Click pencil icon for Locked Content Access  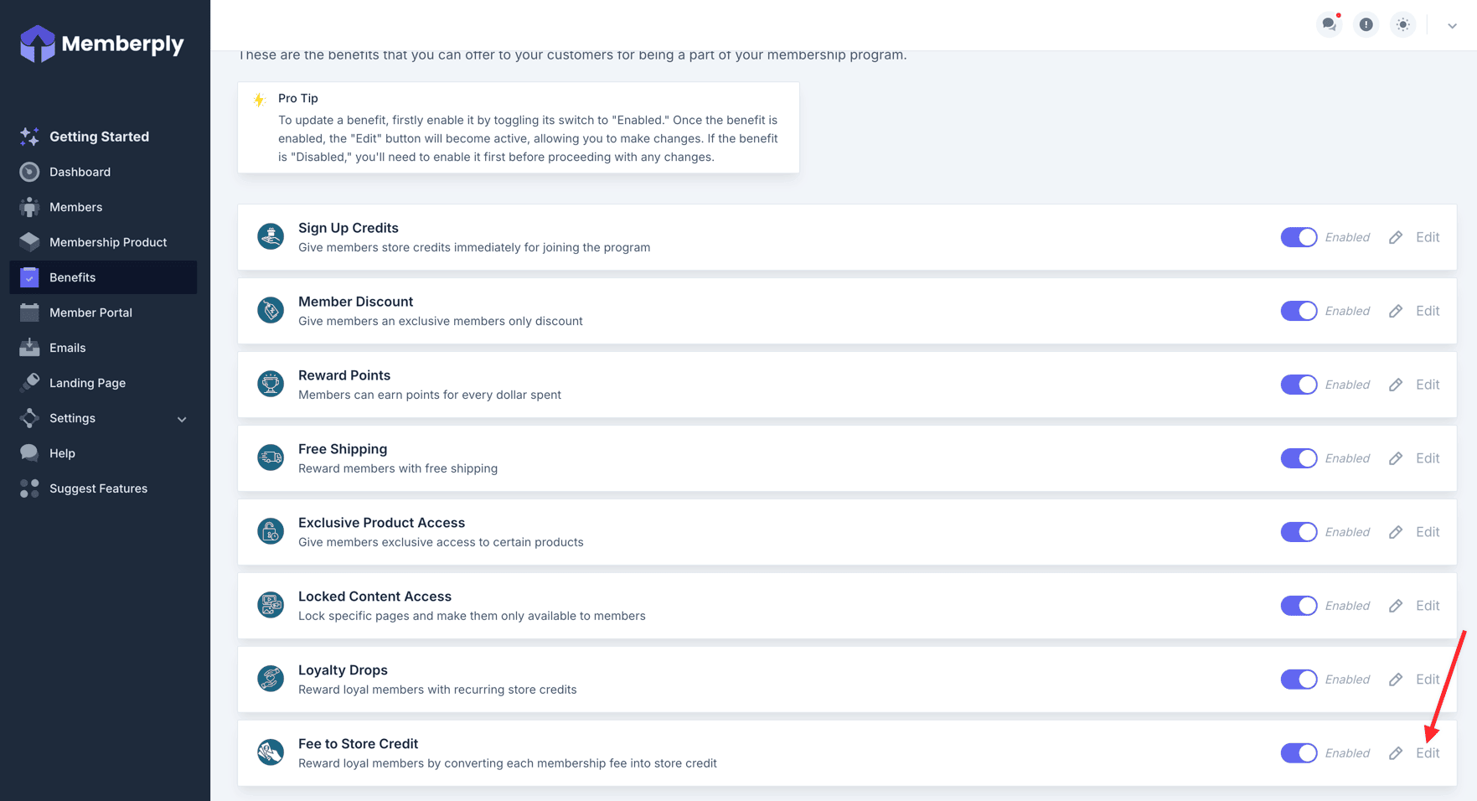point(1396,606)
